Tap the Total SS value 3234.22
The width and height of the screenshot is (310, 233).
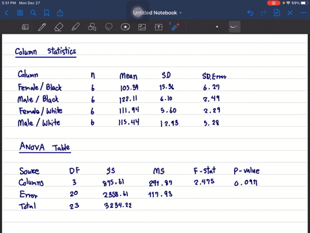pyautogui.click(x=118, y=205)
